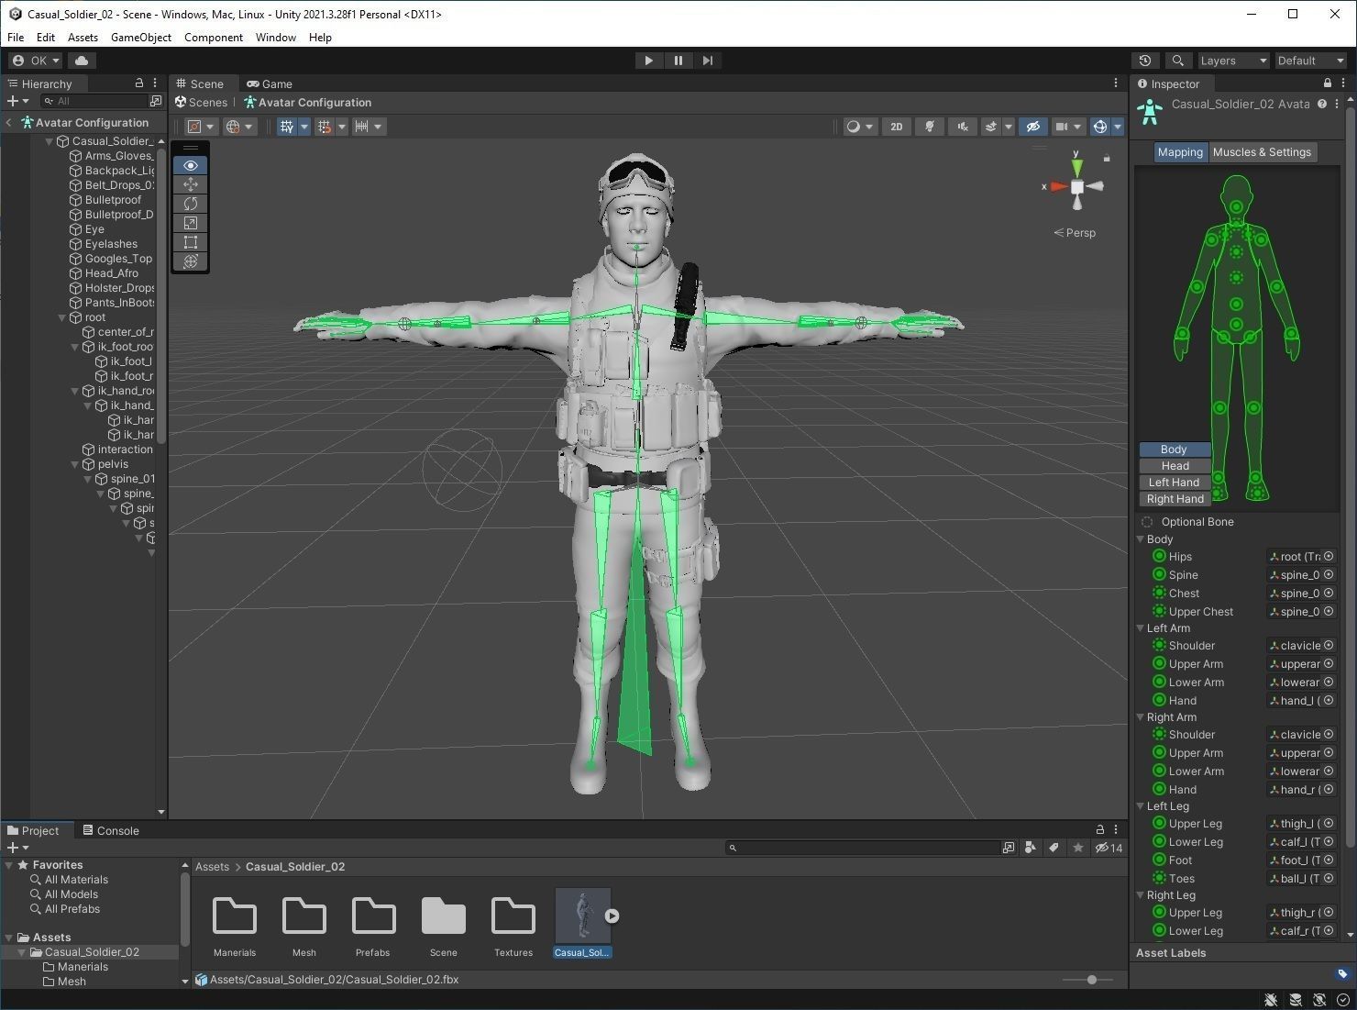The width and height of the screenshot is (1357, 1010).
Task: Open the GameObject menu
Action: (141, 38)
